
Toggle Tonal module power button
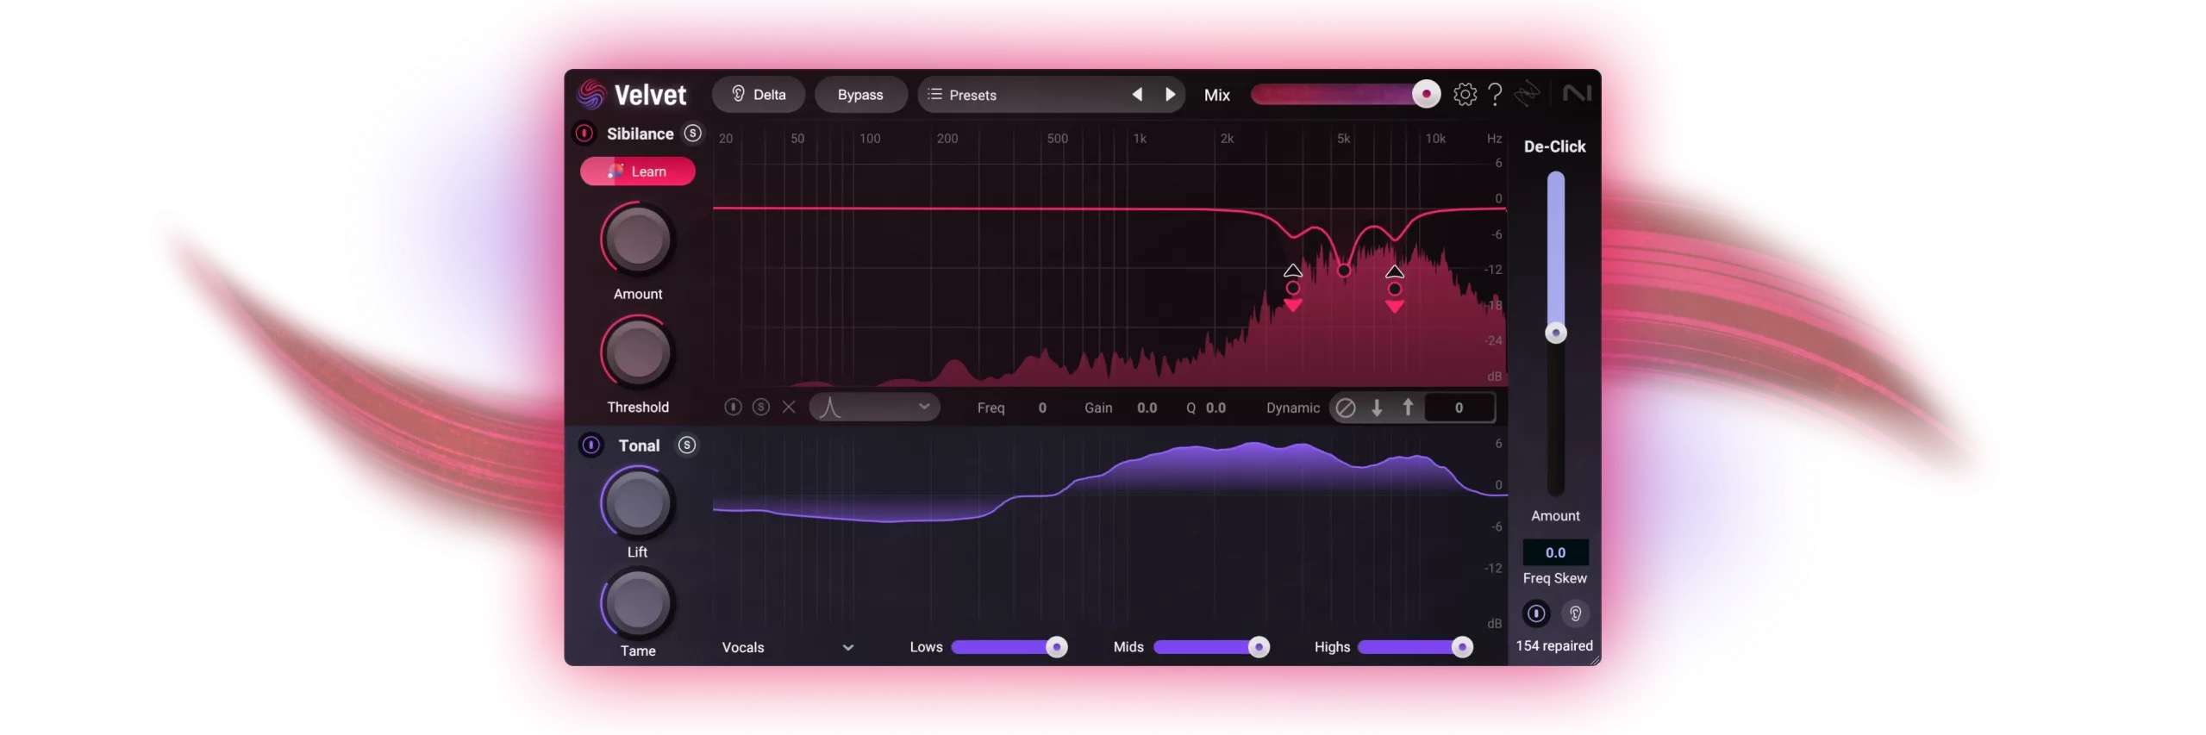coord(591,445)
